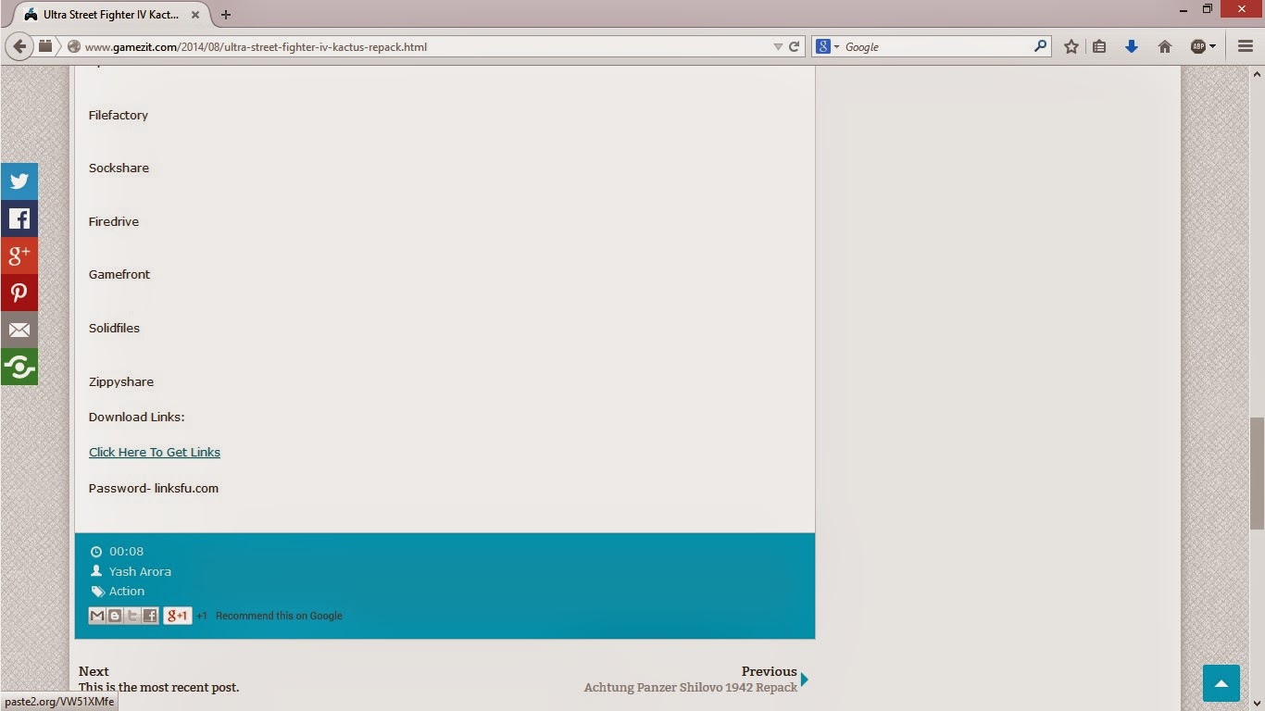Share page via Facebook sidebar icon

coord(19,218)
